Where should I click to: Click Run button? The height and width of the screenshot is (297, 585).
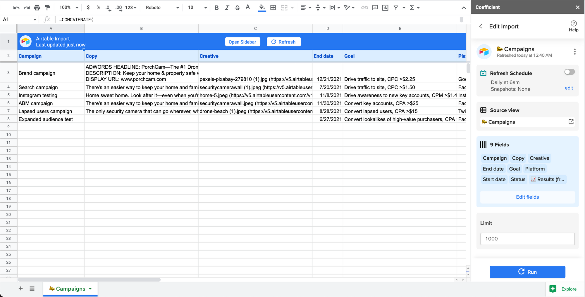coord(527,272)
